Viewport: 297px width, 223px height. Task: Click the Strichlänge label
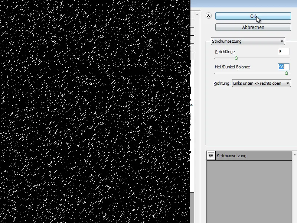(x=225, y=52)
